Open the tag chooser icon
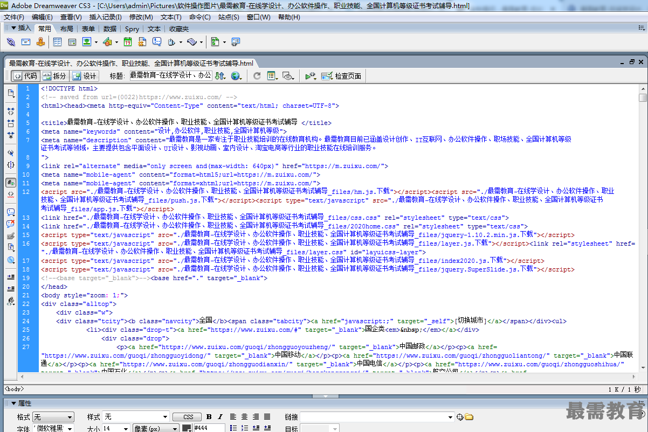Image resolution: width=648 pixels, height=432 pixels. tap(236, 42)
